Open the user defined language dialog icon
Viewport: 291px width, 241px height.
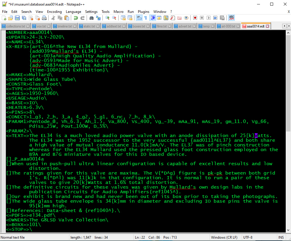tap(159, 18)
